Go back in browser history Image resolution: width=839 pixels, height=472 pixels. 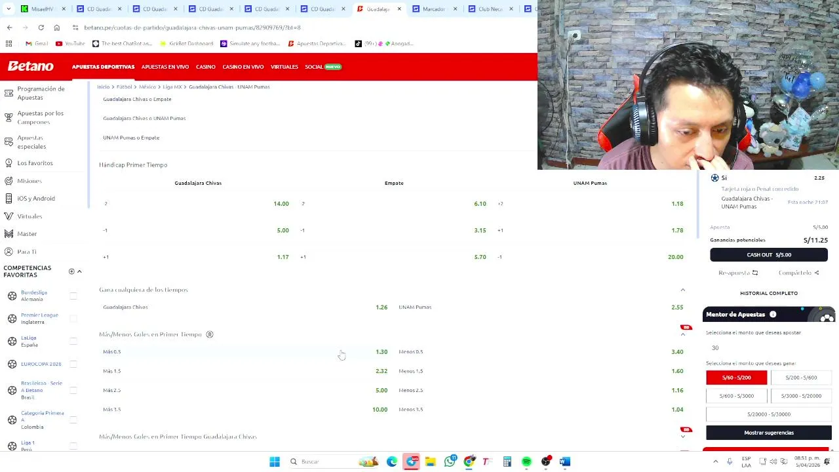[x=9, y=28]
